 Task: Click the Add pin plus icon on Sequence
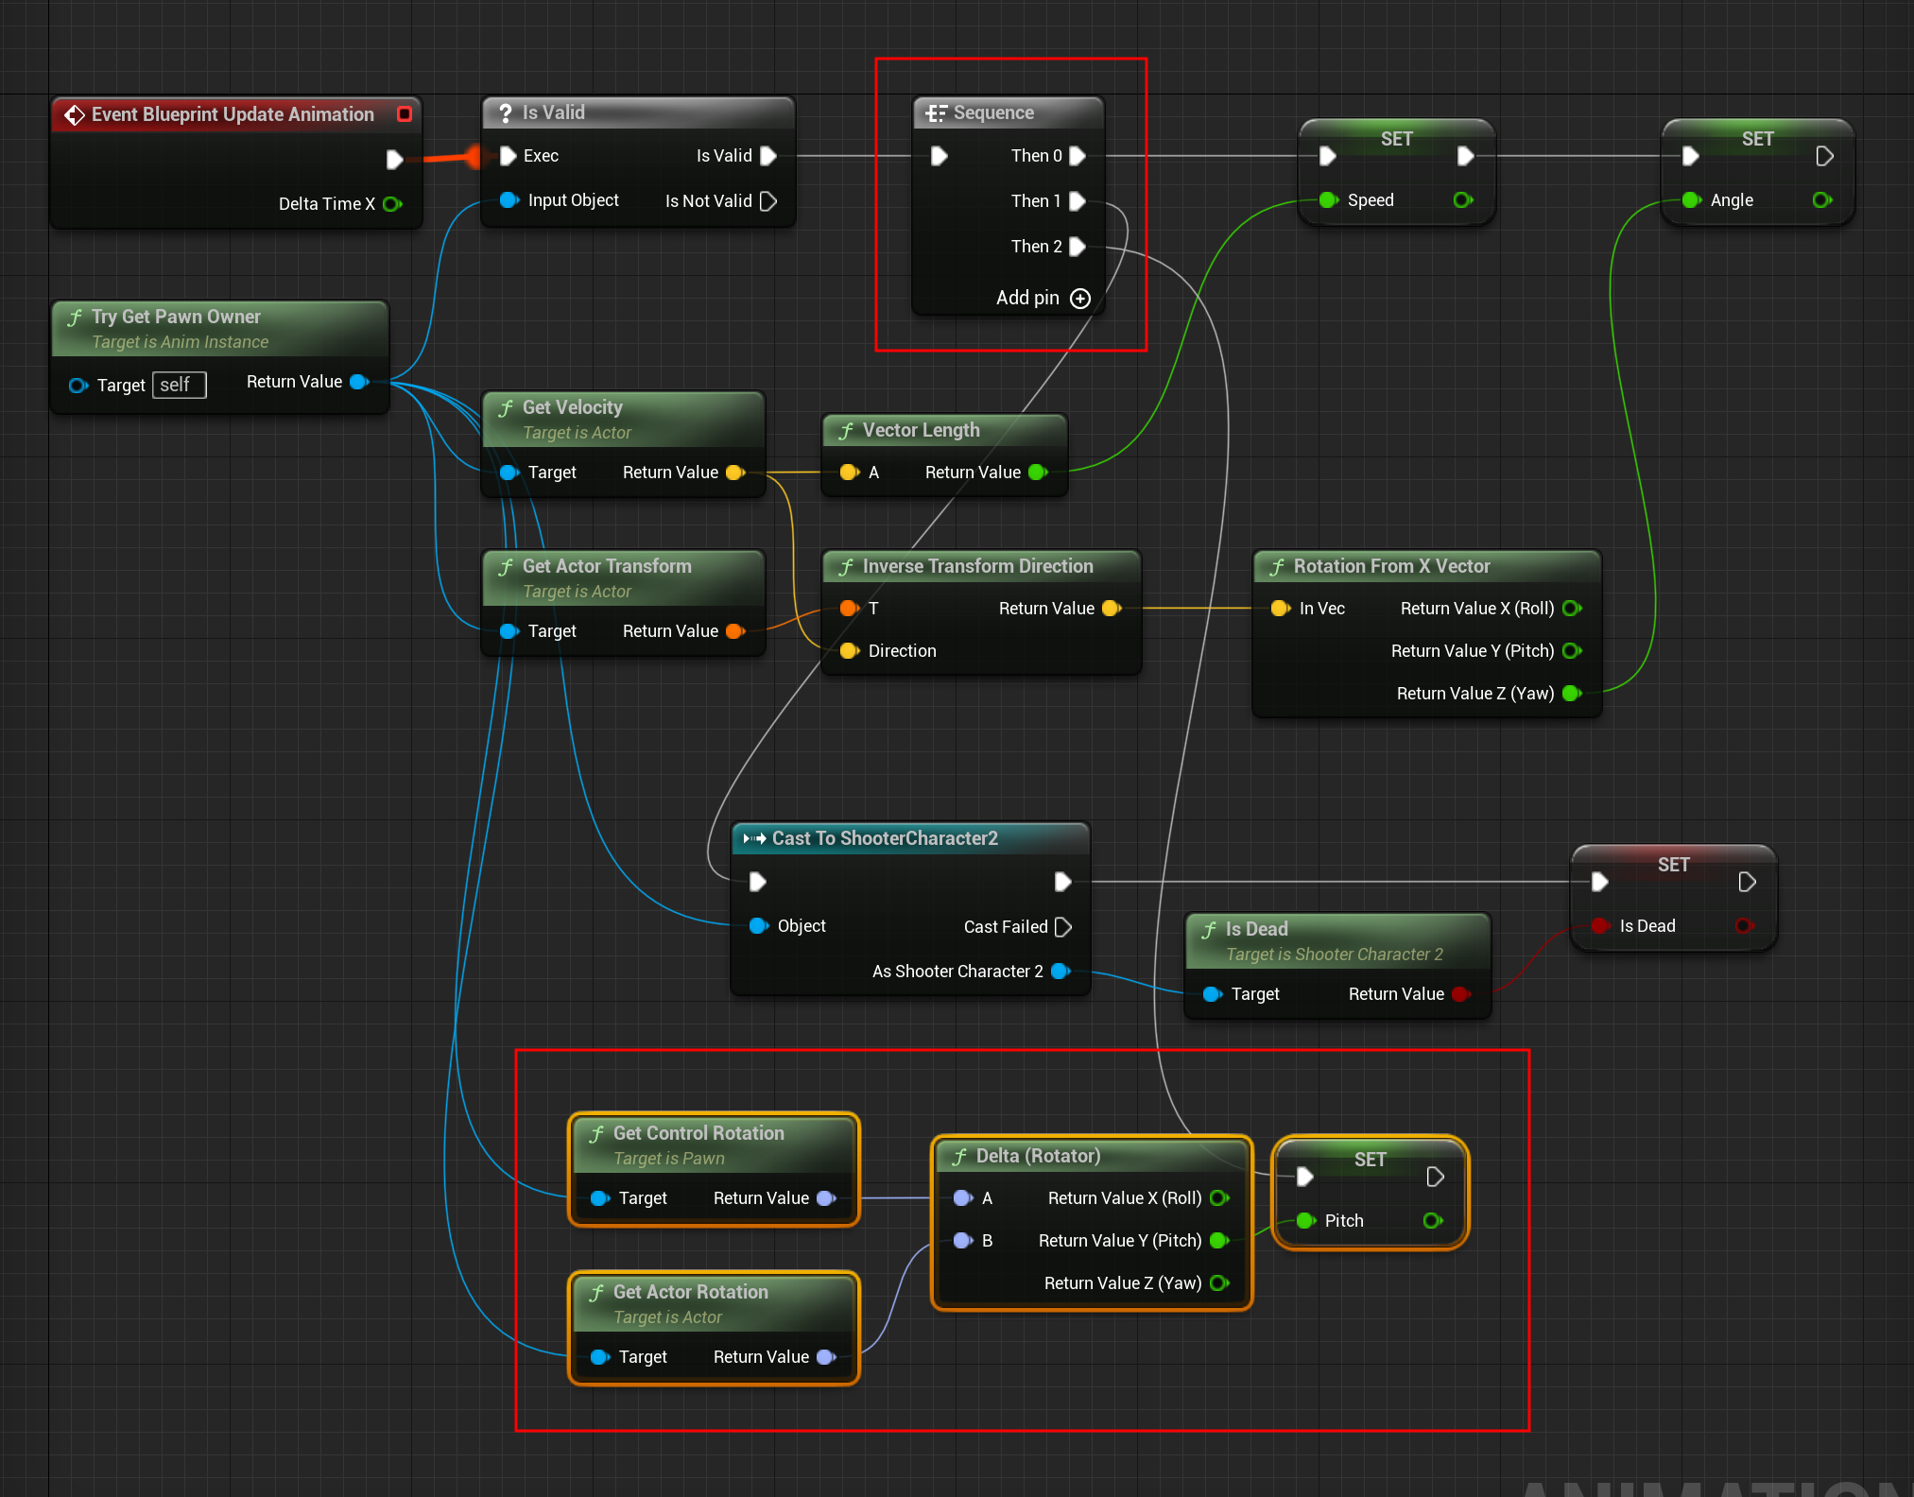coord(1079,299)
